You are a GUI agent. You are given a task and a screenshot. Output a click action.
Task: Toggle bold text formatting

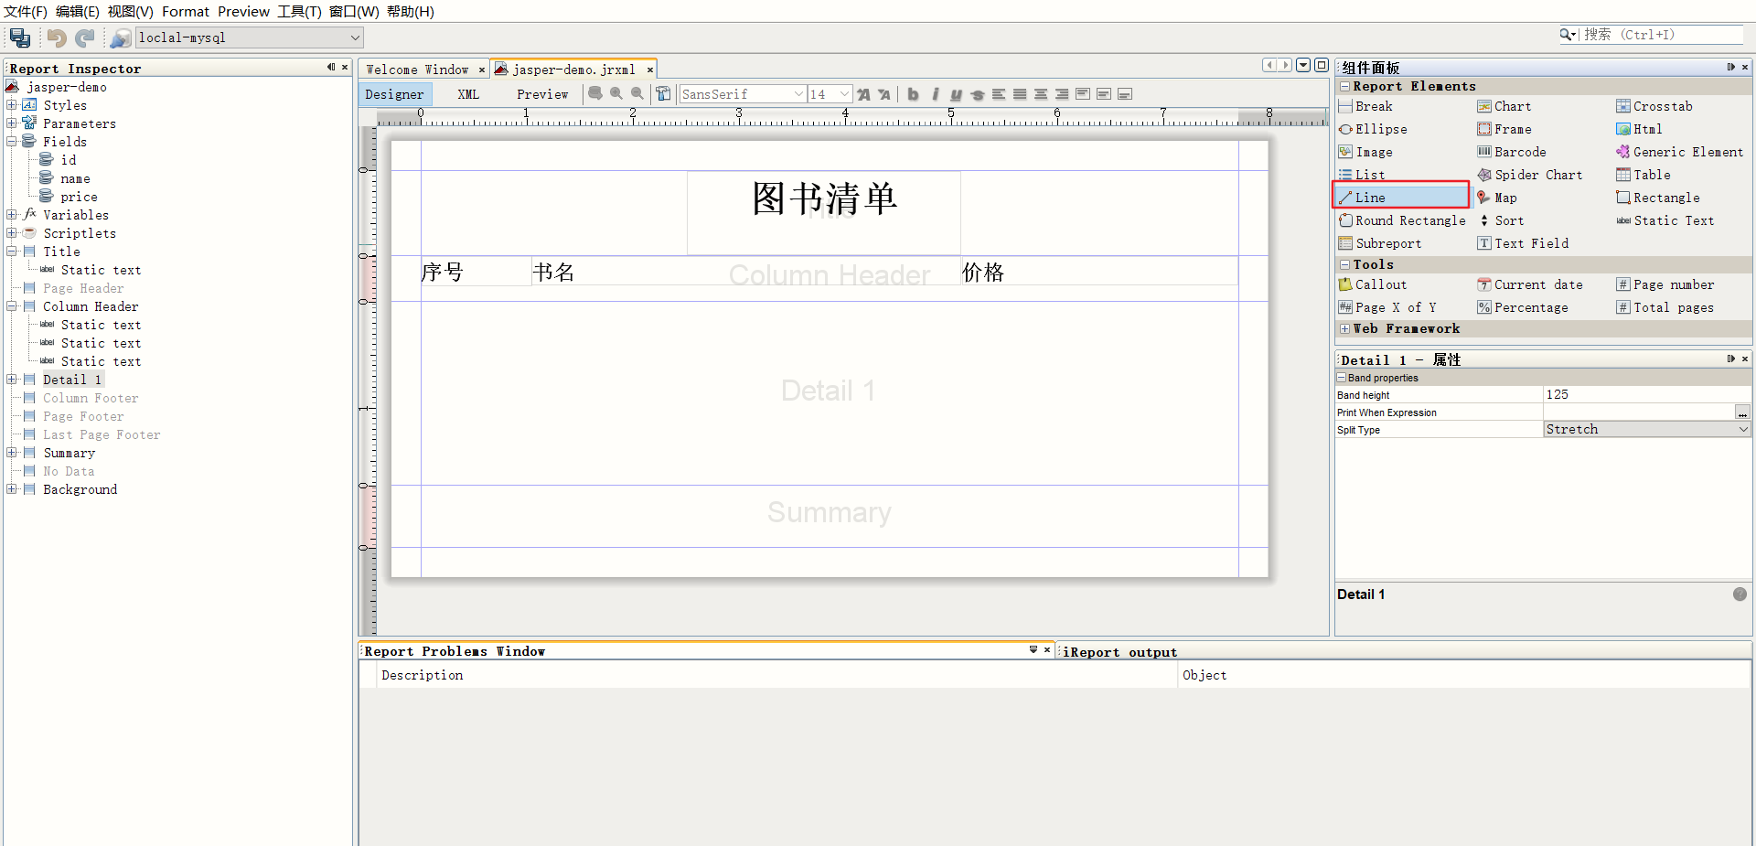(913, 93)
